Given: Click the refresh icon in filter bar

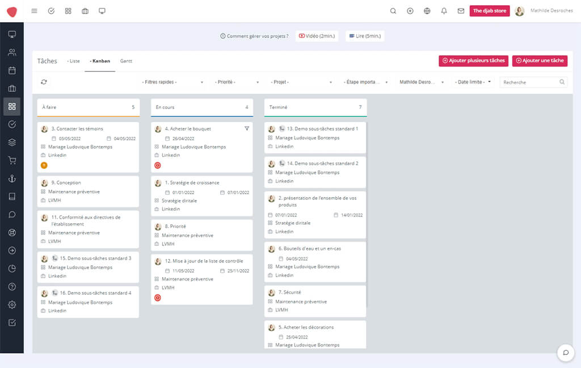Looking at the screenshot, I should pos(44,82).
